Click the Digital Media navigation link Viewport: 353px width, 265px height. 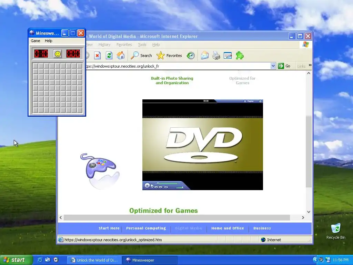point(189,228)
